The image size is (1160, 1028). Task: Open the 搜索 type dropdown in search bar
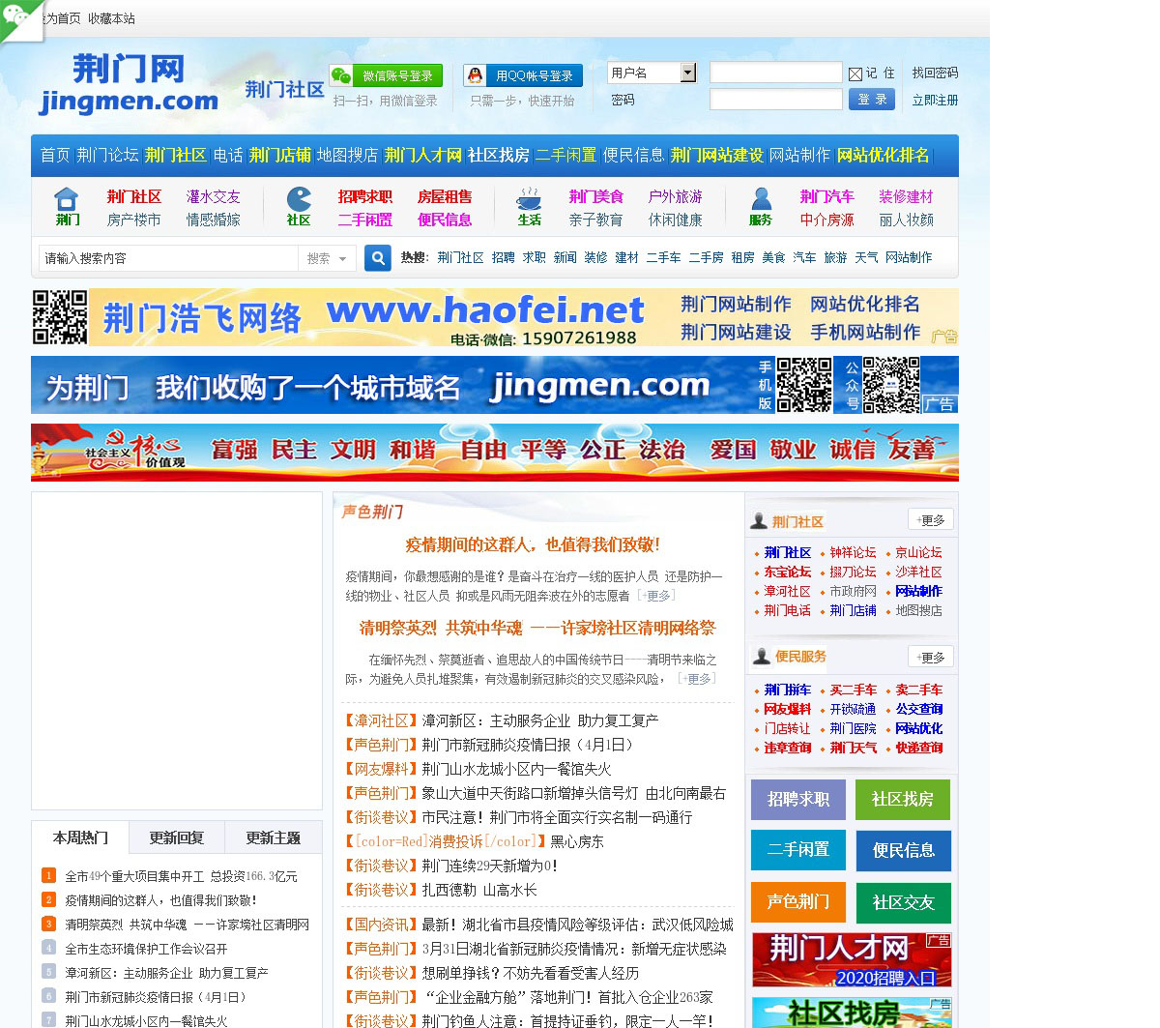pos(327,258)
